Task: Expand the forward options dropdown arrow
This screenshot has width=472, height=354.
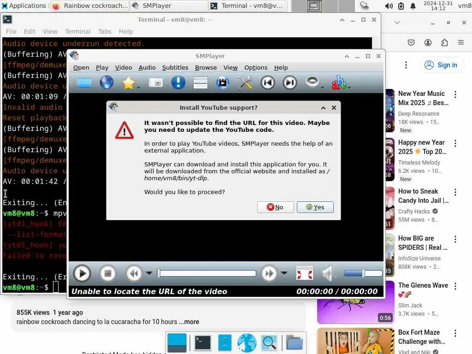Action: click(284, 273)
